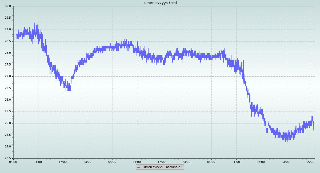The height and width of the screenshot is (173, 320).
Task: Click the 23.5 label at y-axis bottom
Action: click(8, 158)
